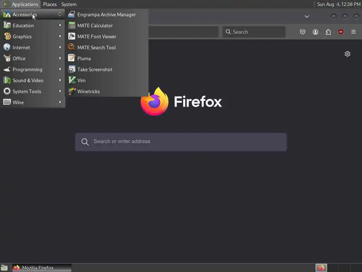
Task: Click the Applications menu logo icon
Action: [6, 4]
